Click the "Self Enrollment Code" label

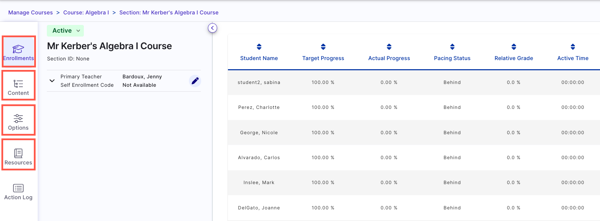(87, 85)
